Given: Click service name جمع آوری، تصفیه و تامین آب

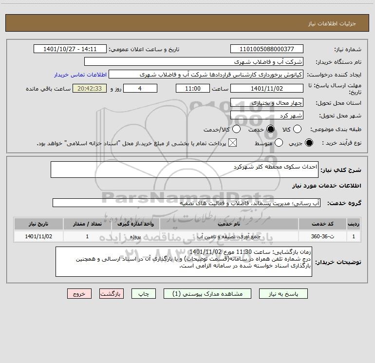Looking at the screenshot, I should pyautogui.click(x=229, y=236).
